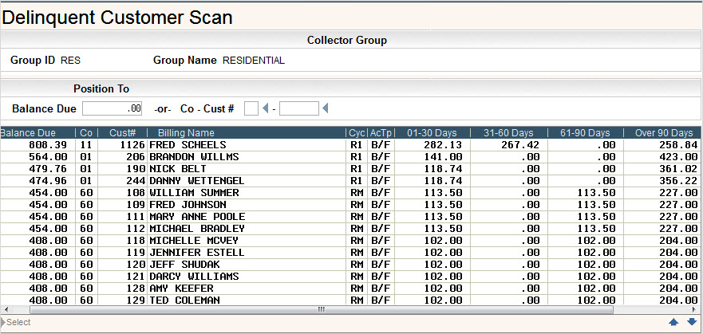This screenshot has height=334, width=703.
Task: Select the MICHELLE MCVEY row
Action: [x=350, y=241]
